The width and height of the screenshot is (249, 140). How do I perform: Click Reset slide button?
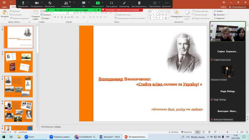[x=46, y=15]
